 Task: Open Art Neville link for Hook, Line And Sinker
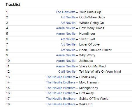point(68,50)
